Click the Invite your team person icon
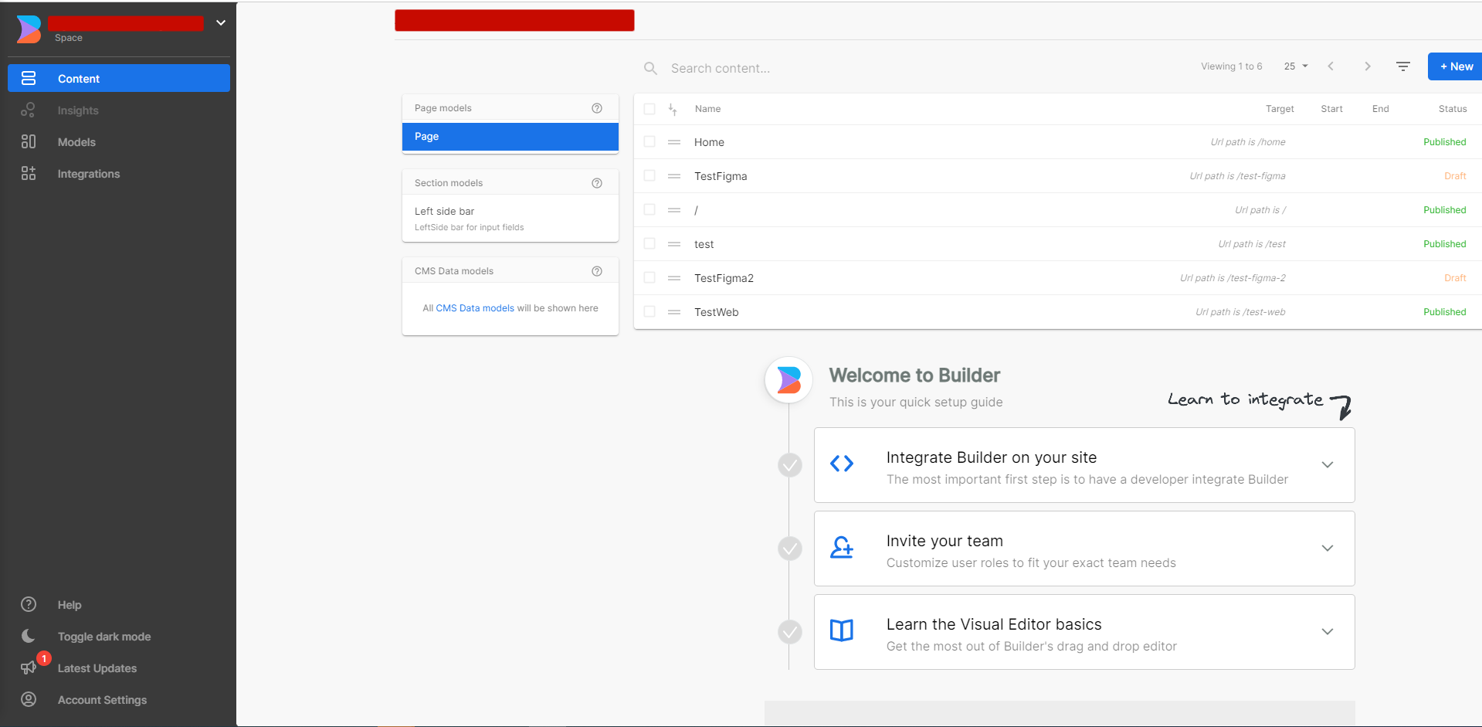1482x727 pixels. pyautogui.click(x=842, y=548)
